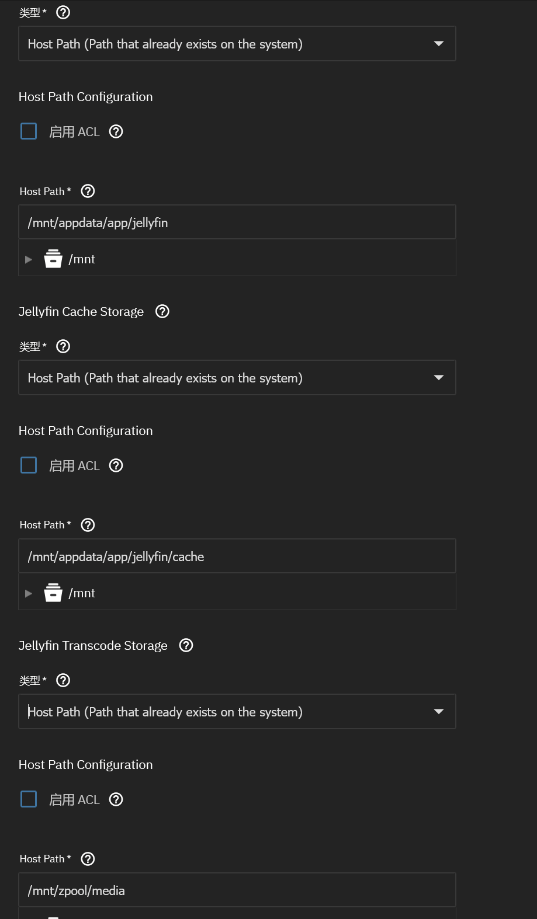537x919 pixels.
Task: Show help for cache Host Path field
Action: tap(88, 525)
